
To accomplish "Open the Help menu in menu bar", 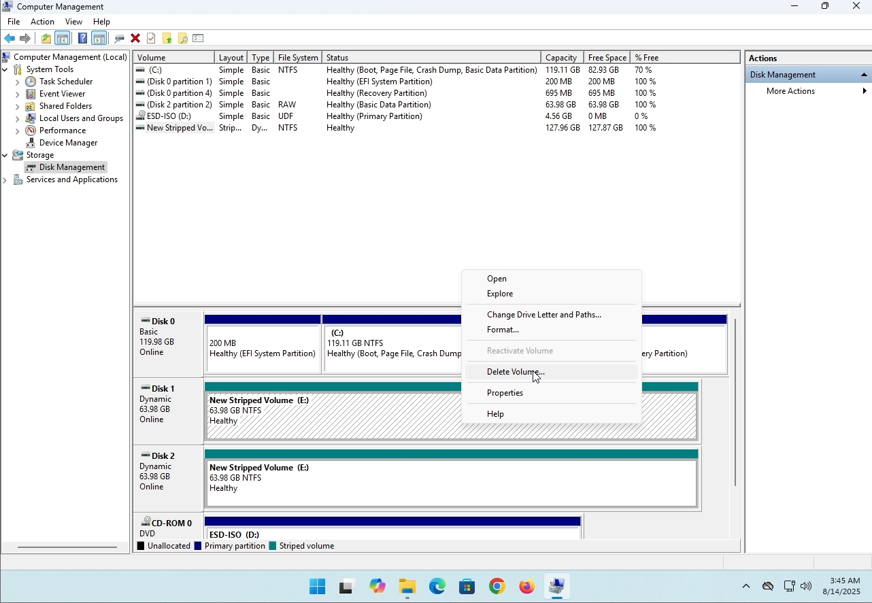I will click(x=101, y=22).
